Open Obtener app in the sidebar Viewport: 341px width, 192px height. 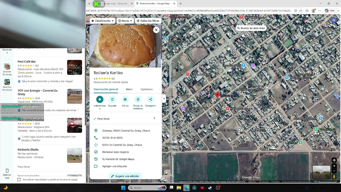coord(7,173)
